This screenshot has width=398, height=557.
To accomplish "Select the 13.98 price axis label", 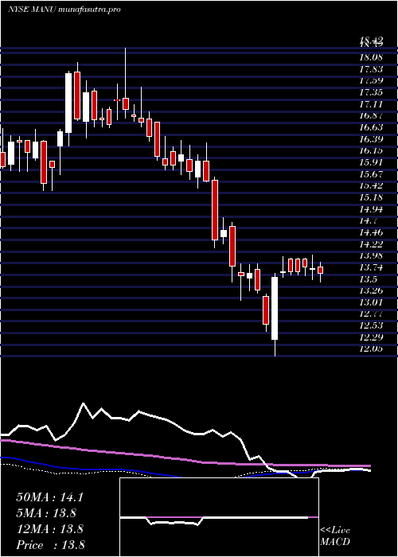I will pyautogui.click(x=371, y=255).
